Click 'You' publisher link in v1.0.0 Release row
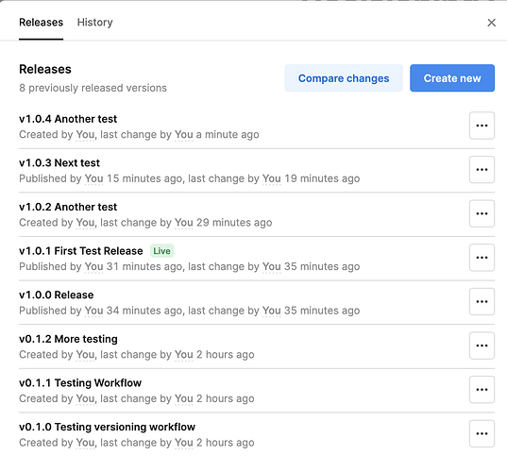The image size is (507, 472). pyautogui.click(x=93, y=311)
